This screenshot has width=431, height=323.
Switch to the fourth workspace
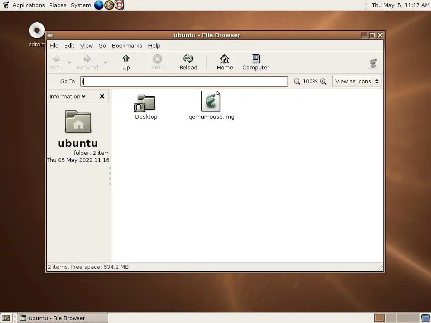pyautogui.click(x=413, y=318)
